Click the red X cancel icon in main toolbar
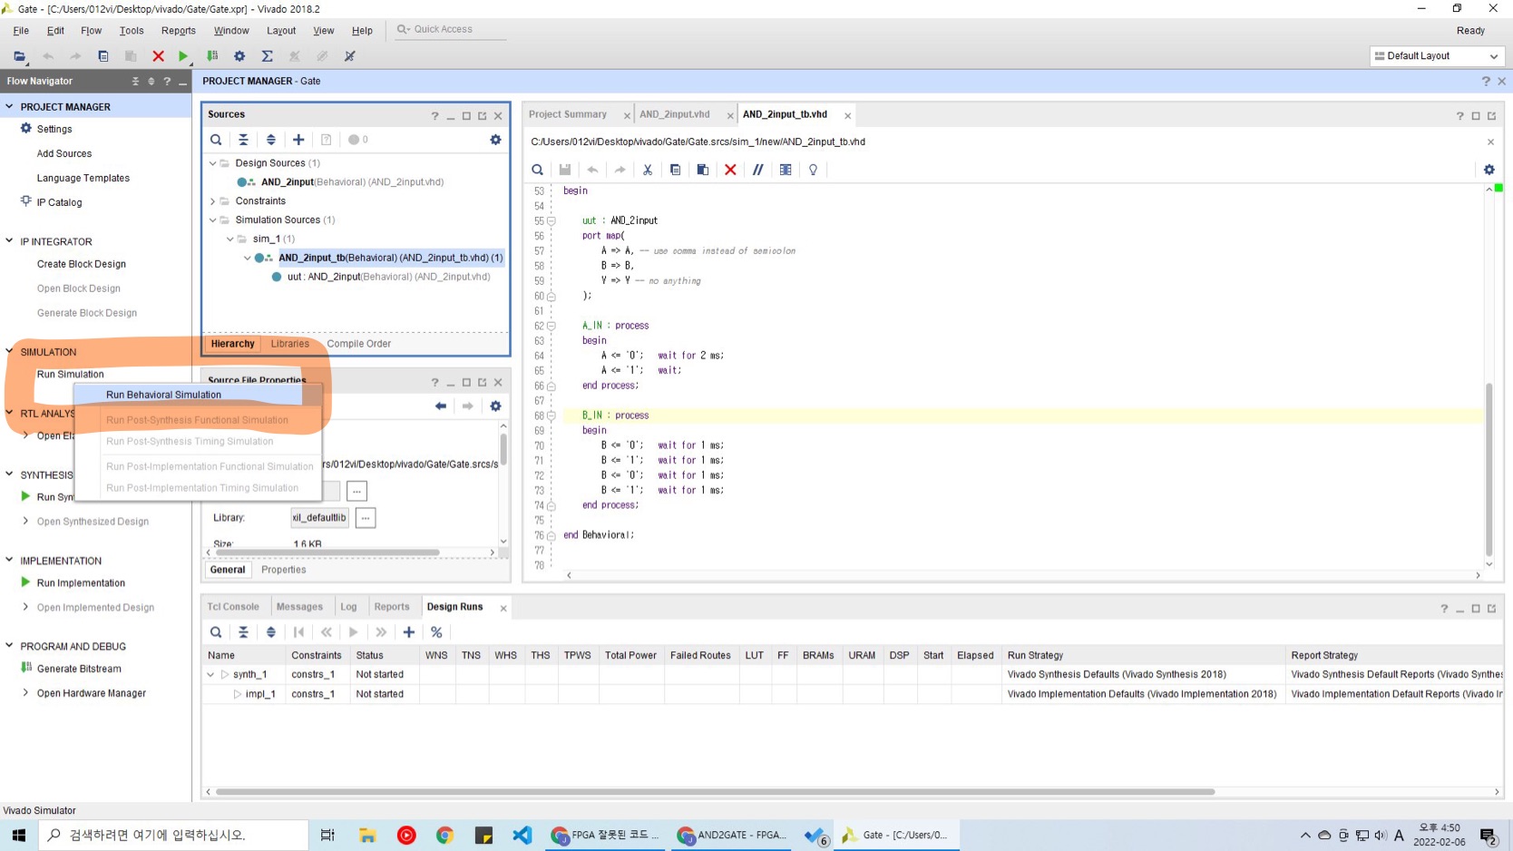Viewport: 1513px width, 851px height. tap(158, 56)
